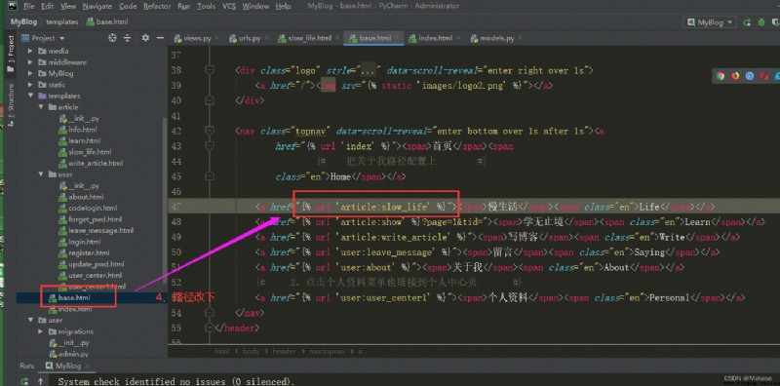
Task: Select about.html in the project tree
Action: click(86, 197)
